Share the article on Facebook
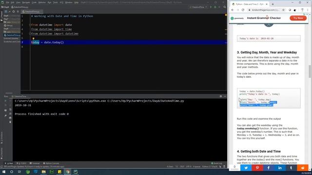This screenshot has height=175, width=312. [x=269, y=168]
